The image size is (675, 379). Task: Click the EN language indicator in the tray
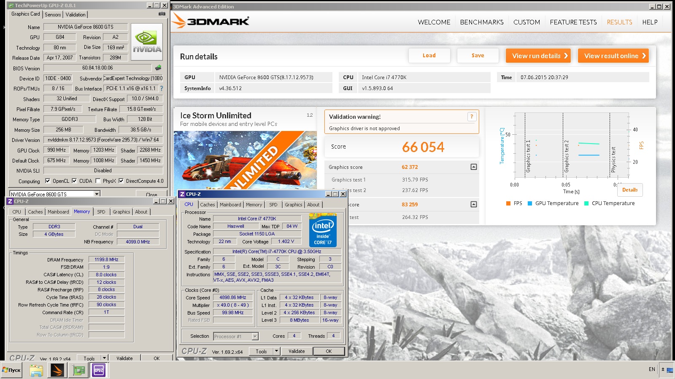[x=652, y=369]
